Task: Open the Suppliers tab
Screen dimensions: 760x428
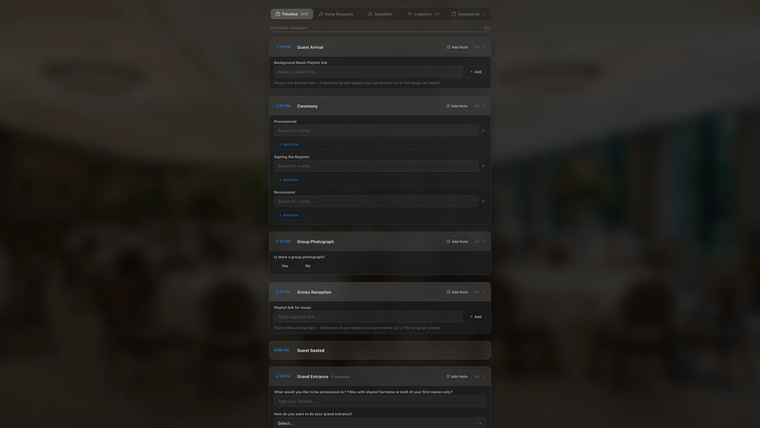Action: pyautogui.click(x=380, y=14)
